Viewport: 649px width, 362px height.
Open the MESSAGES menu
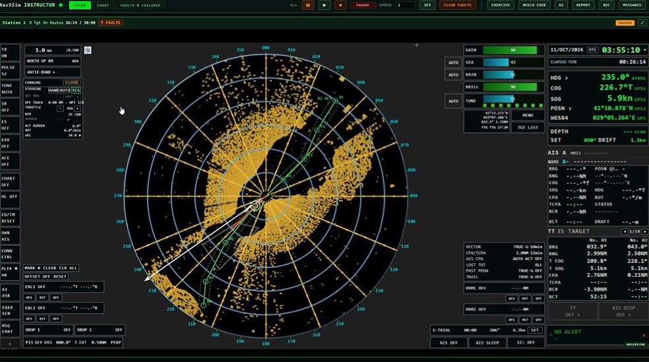point(632,5)
